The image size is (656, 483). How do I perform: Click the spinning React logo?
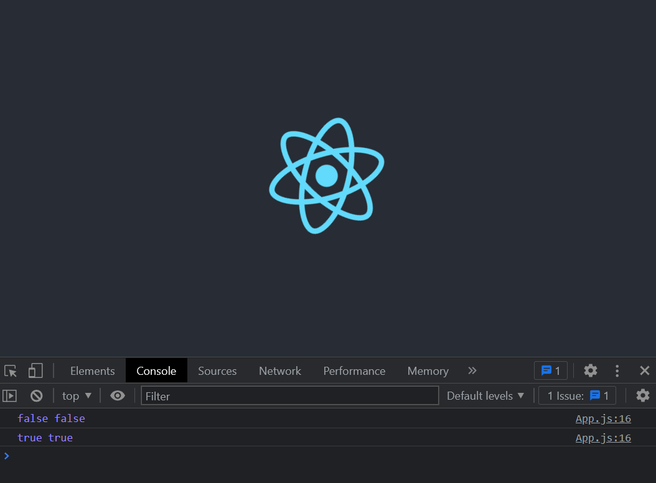click(327, 175)
